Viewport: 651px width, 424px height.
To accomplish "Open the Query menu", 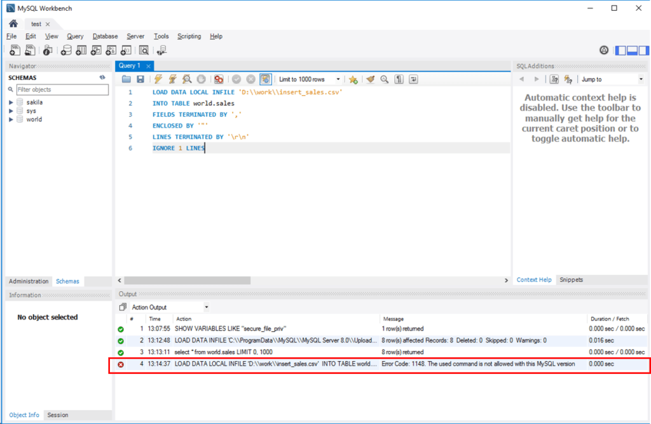I will [75, 36].
